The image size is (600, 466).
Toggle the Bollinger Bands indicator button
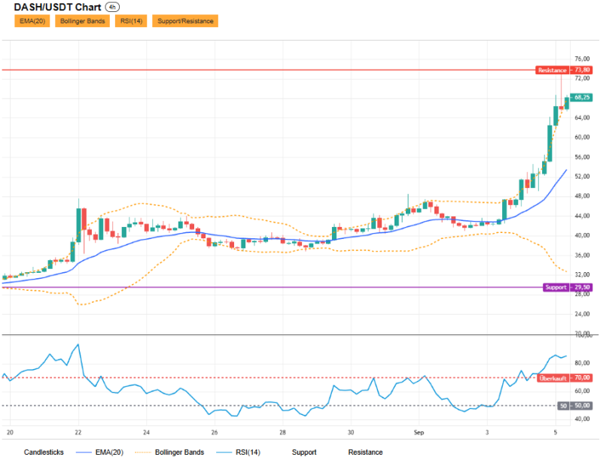82,21
